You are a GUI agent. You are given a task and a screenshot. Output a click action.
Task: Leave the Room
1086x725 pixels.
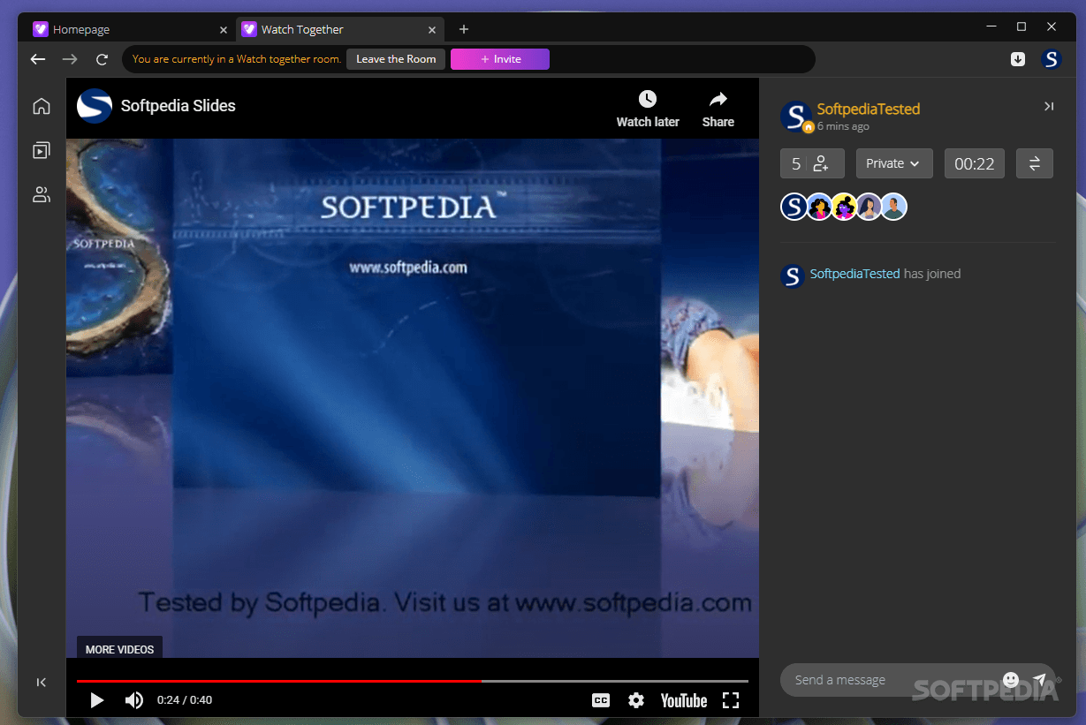[x=396, y=59]
